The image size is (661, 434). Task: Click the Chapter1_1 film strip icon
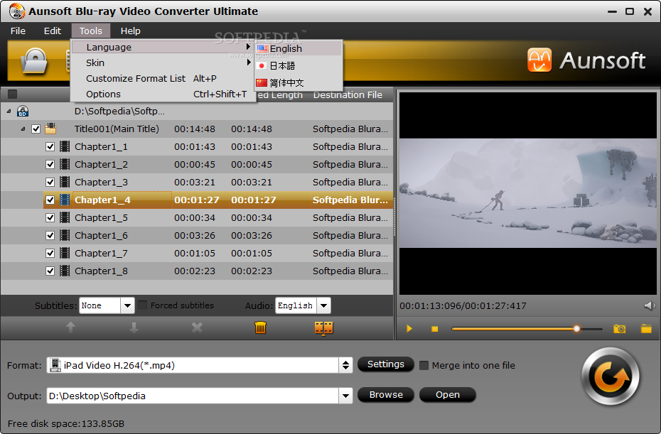(65, 146)
